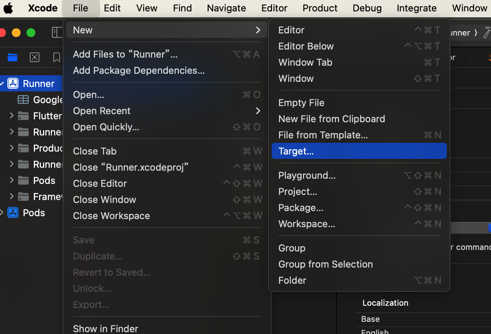Open the Editor menu

[275, 8]
